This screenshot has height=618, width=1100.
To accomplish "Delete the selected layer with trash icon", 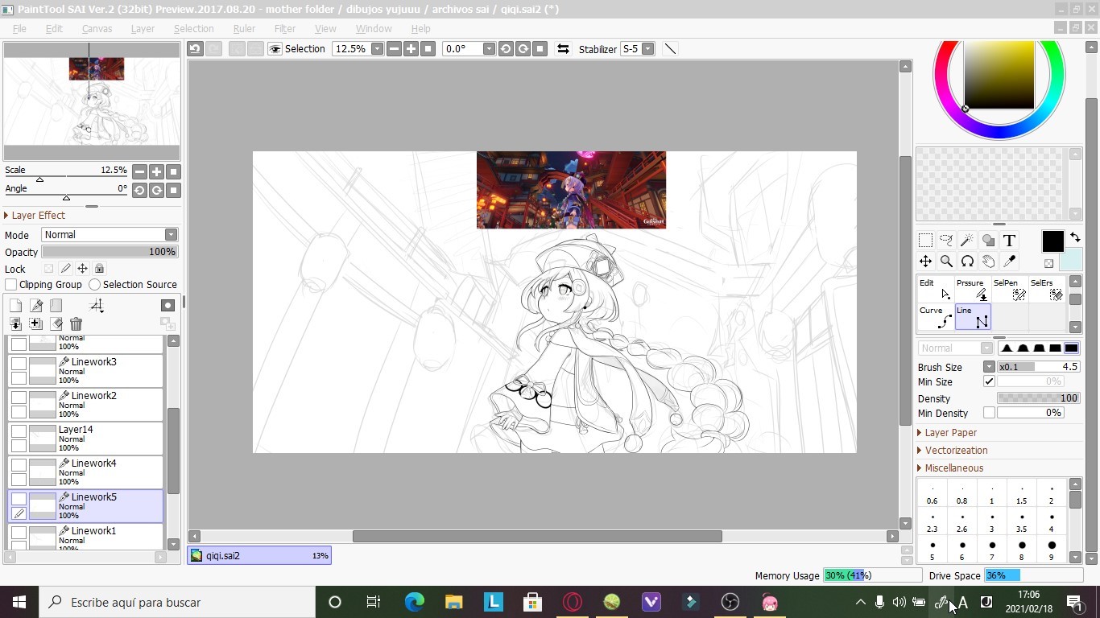I will point(76,323).
